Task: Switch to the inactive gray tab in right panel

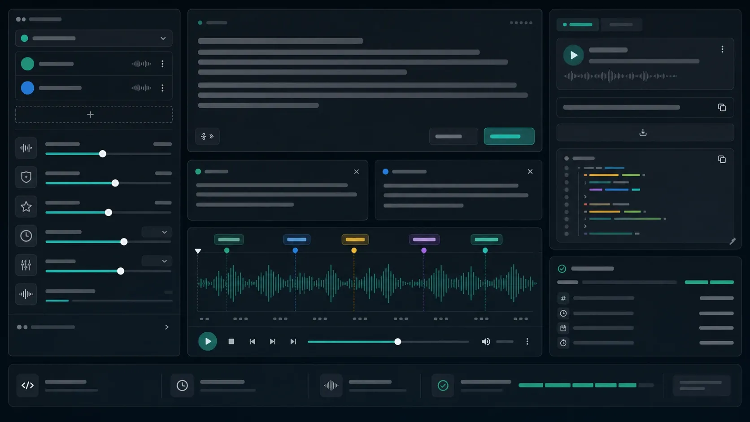Action: point(621,25)
